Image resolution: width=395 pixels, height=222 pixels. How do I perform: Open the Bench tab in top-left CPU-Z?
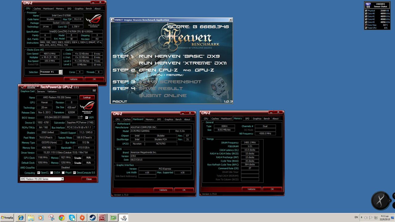pos(89,9)
